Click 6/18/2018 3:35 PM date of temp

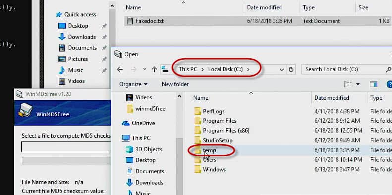point(337,150)
